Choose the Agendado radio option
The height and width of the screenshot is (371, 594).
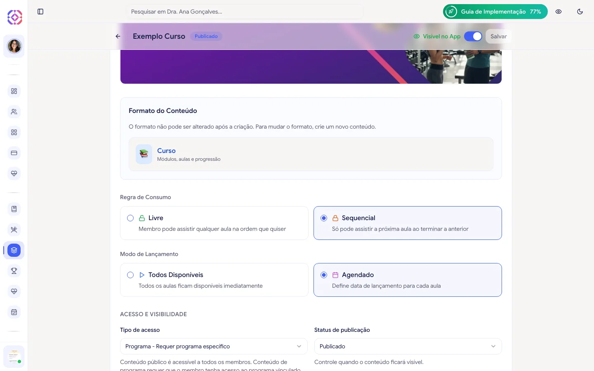(x=324, y=275)
